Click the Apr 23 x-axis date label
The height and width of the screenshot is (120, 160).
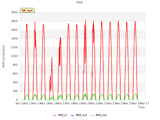(x=111, y=103)
